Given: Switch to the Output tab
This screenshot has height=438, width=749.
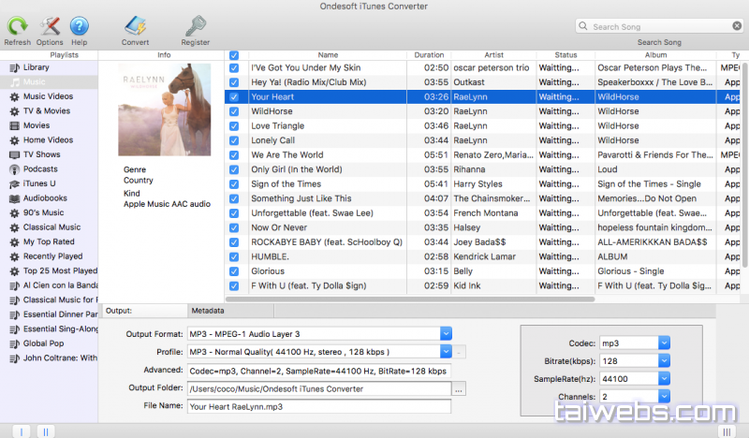Looking at the screenshot, I should point(118,311).
